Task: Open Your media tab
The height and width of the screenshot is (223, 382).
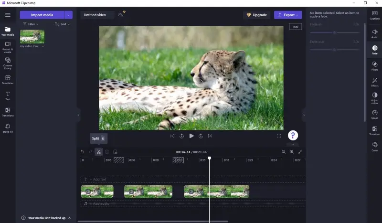Action: 8,32
